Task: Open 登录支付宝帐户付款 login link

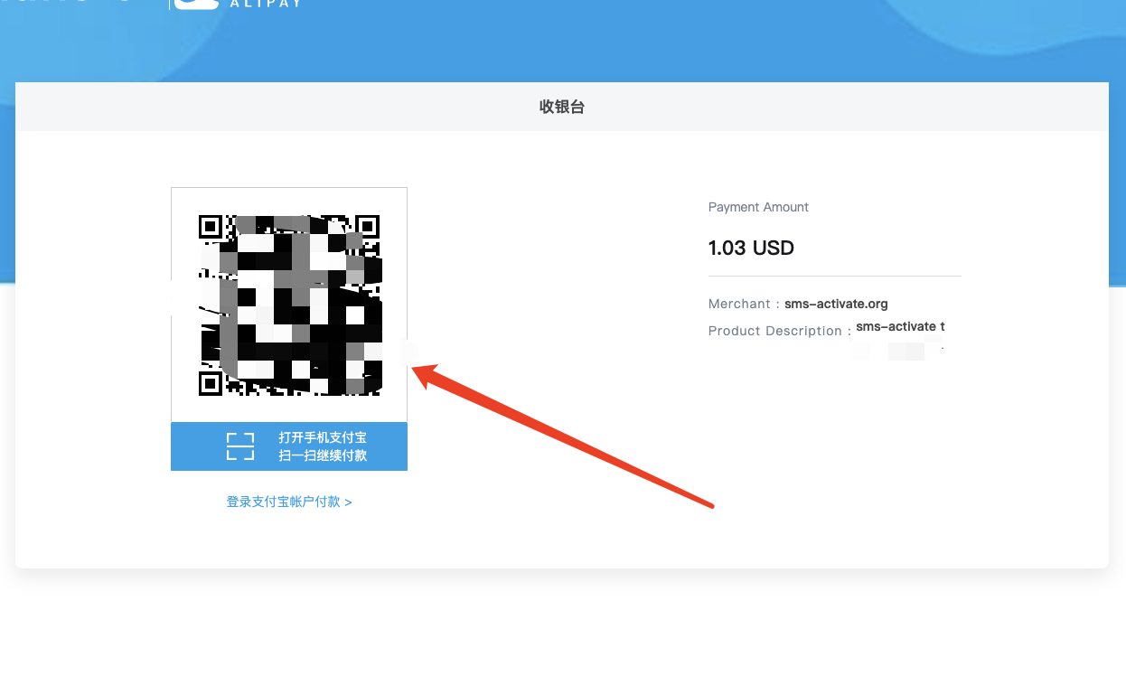Action: (284, 502)
